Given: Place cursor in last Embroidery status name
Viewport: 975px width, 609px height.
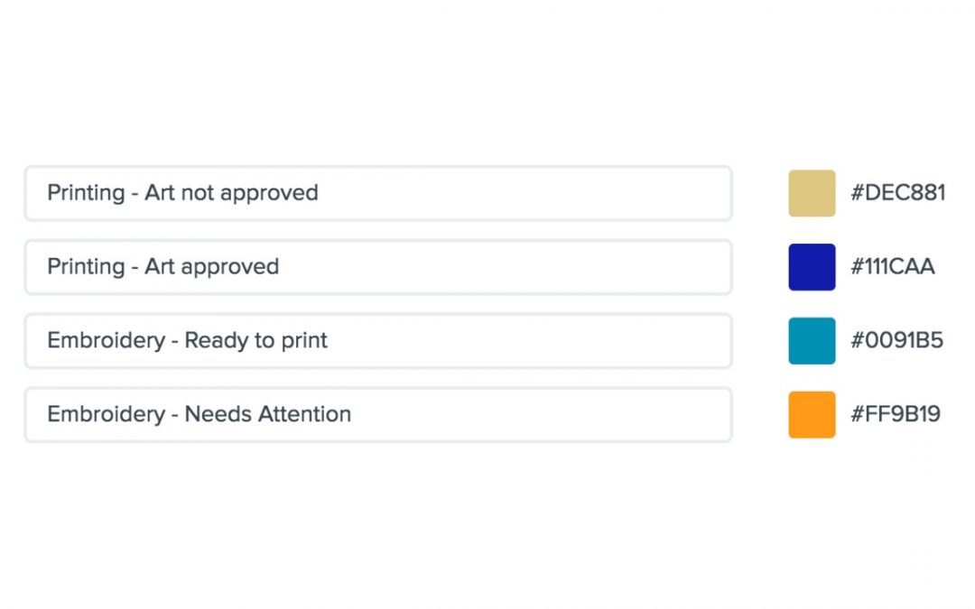Looking at the screenshot, I should pyautogui.click(x=378, y=414).
